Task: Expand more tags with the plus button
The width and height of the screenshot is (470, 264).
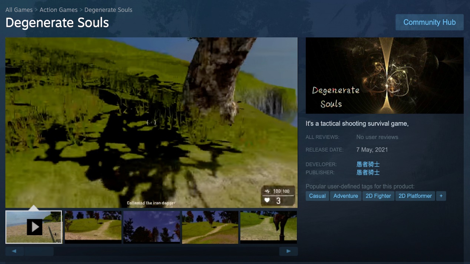Action: (441, 196)
